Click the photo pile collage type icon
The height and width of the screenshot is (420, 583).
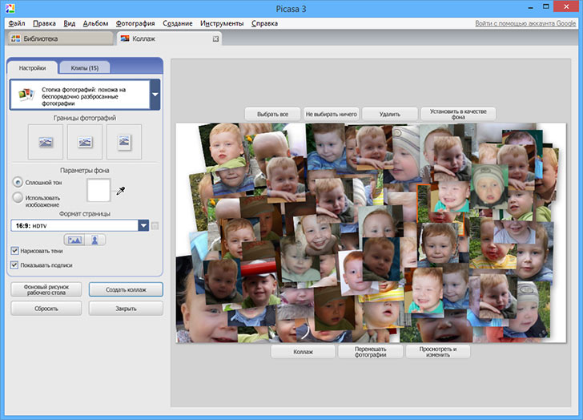point(26,95)
